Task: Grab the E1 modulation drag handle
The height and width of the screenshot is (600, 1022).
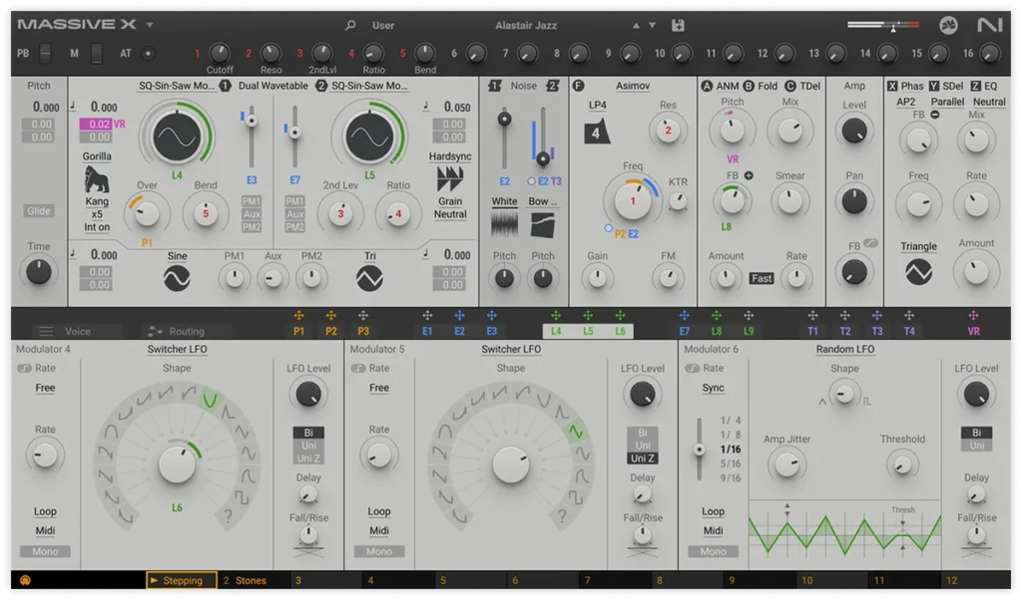Action: pos(427,316)
